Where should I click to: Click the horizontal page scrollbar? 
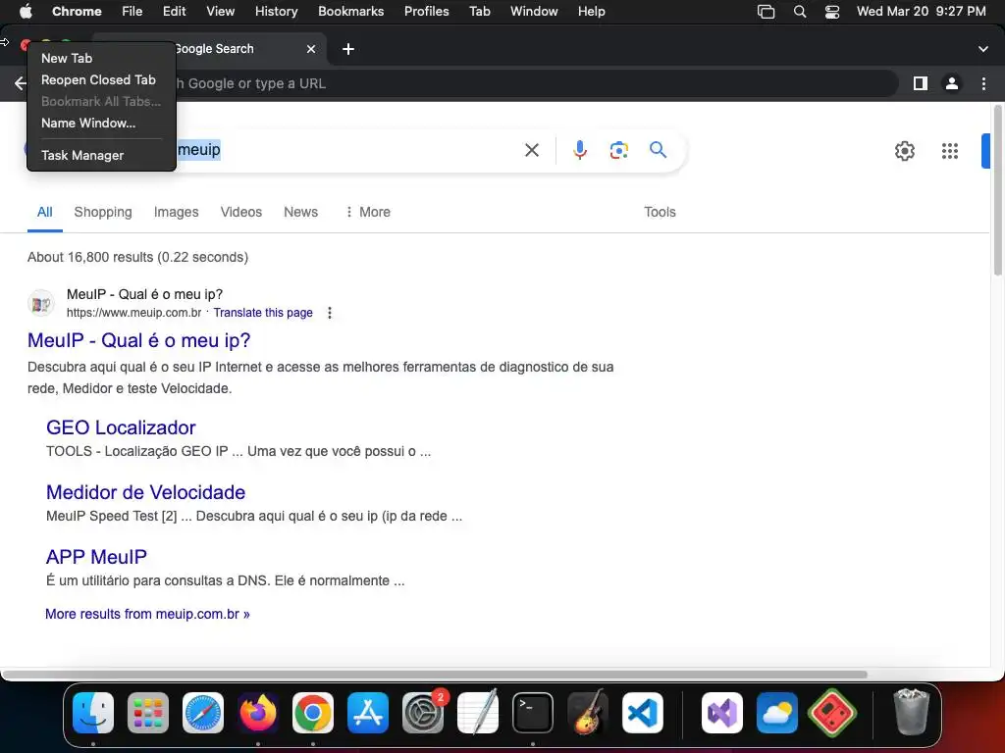(434, 675)
